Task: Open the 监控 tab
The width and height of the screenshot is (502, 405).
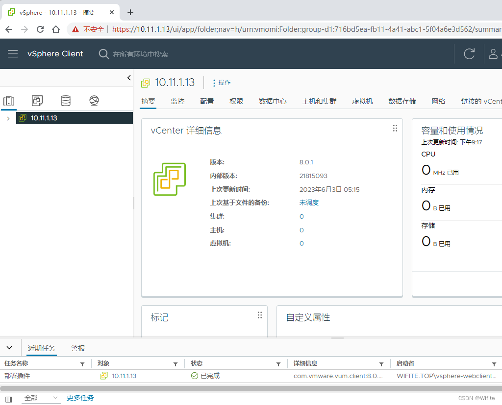Action: click(x=177, y=101)
